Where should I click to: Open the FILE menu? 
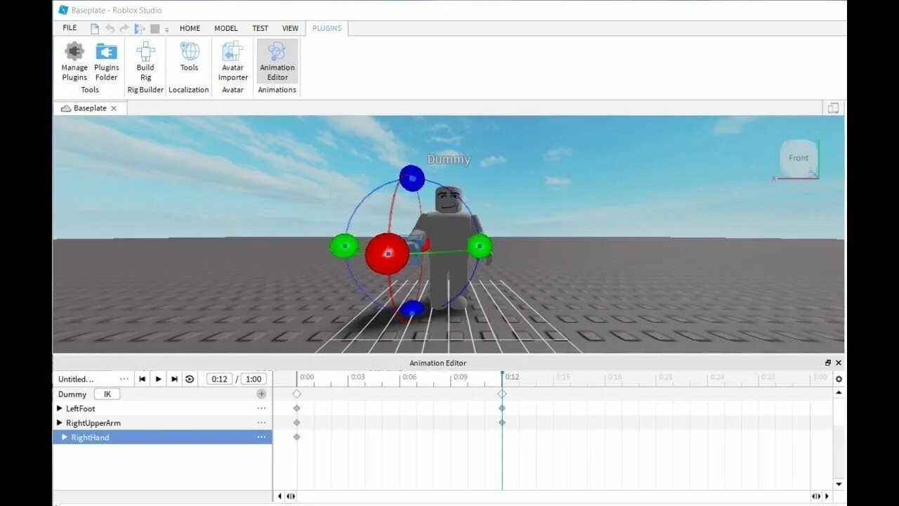(70, 28)
